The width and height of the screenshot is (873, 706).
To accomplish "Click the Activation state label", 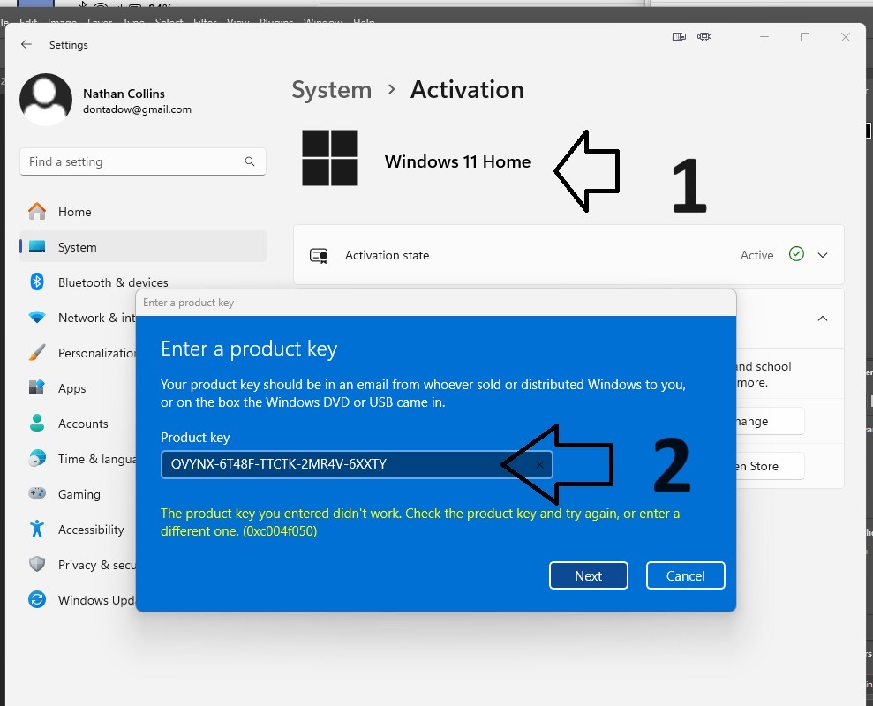I will coord(387,255).
